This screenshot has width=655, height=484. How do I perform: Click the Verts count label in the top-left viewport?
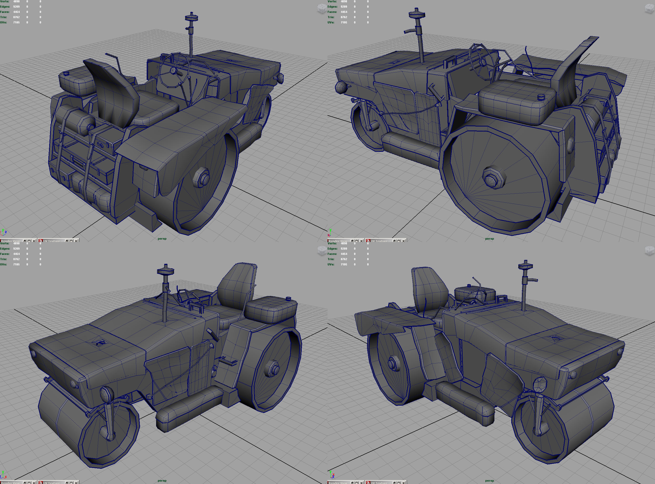[x=5, y=2]
